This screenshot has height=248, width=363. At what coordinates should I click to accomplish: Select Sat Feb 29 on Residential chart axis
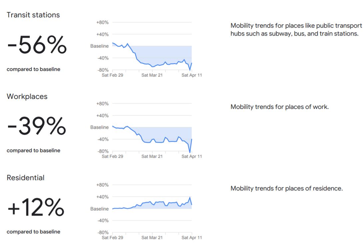click(113, 238)
